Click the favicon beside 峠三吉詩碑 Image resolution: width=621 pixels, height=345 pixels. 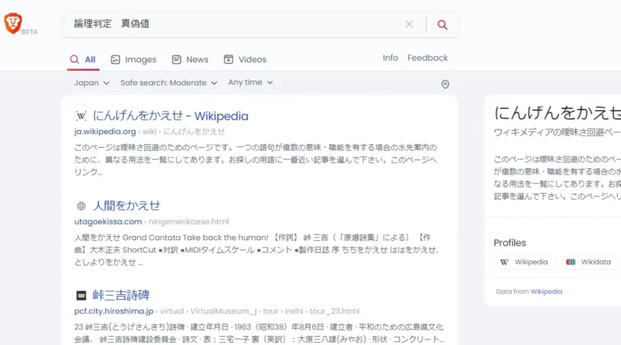point(81,295)
